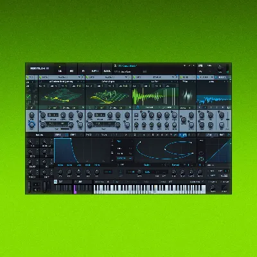Switch to the FX tab
This screenshot has width=257, height=257.
point(84,71)
